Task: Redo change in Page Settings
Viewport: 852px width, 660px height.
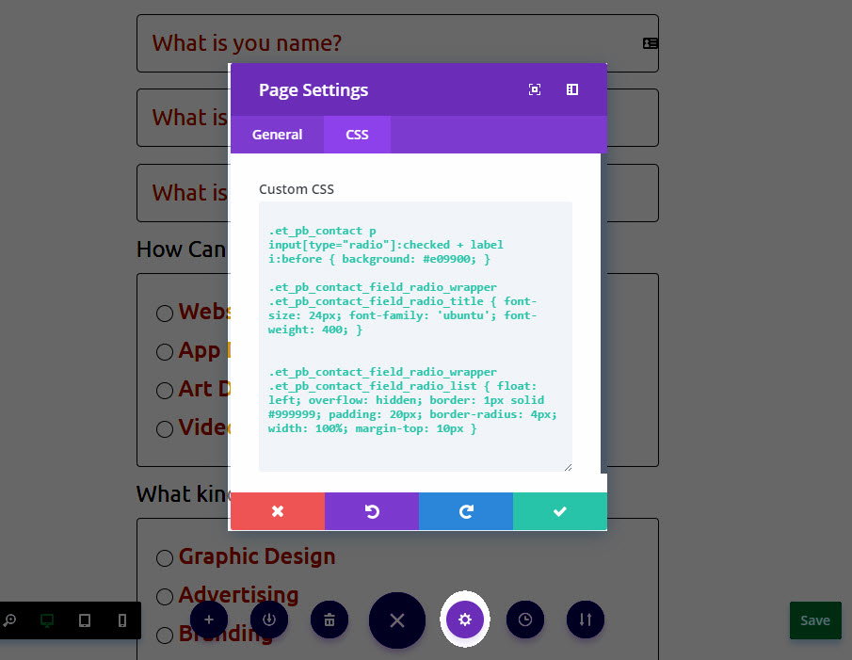Action: pos(466,511)
